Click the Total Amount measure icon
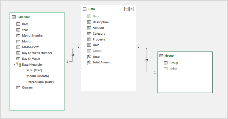The width and height of the screenshot is (228, 119). (x=89, y=63)
